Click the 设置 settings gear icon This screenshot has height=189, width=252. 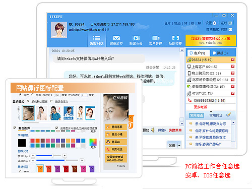[214, 23]
